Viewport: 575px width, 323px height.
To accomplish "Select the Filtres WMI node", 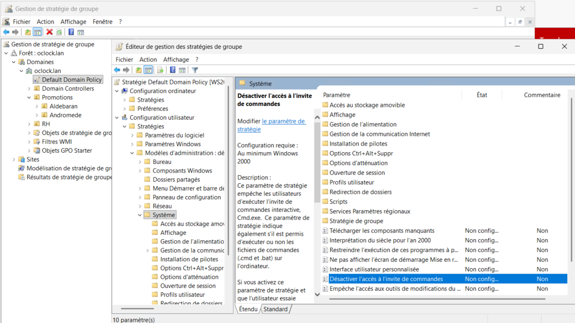I will pos(56,142).
